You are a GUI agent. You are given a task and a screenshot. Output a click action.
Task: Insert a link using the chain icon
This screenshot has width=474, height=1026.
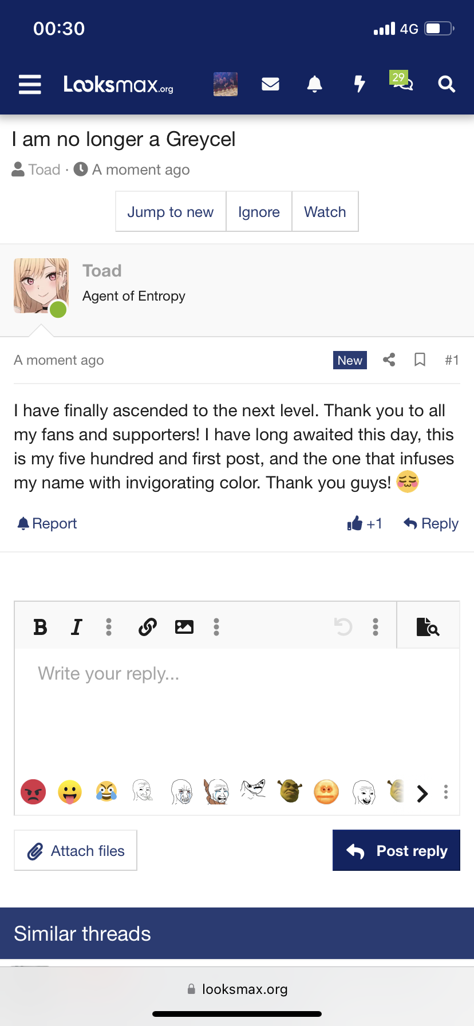coord(148,627)
